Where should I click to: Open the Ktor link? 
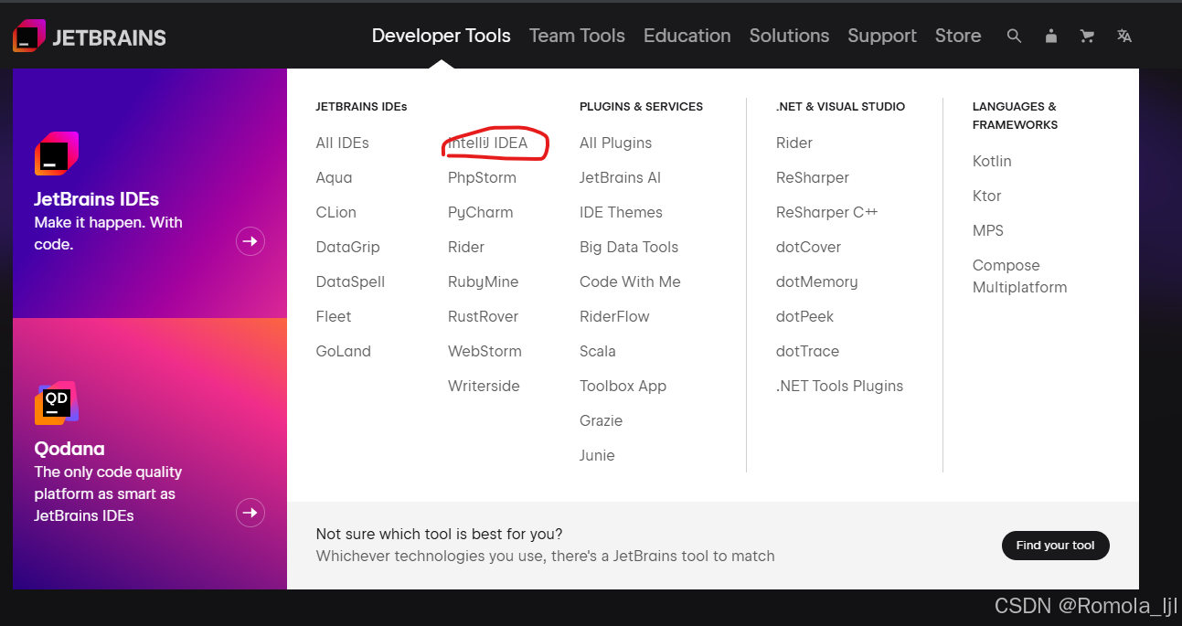point(987,196)
